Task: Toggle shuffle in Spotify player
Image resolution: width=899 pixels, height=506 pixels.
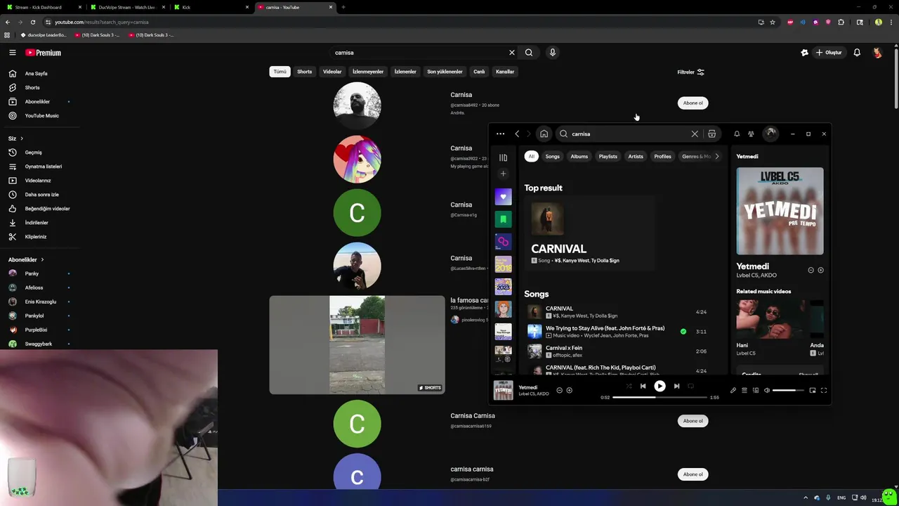Action: tap(629, 386)
